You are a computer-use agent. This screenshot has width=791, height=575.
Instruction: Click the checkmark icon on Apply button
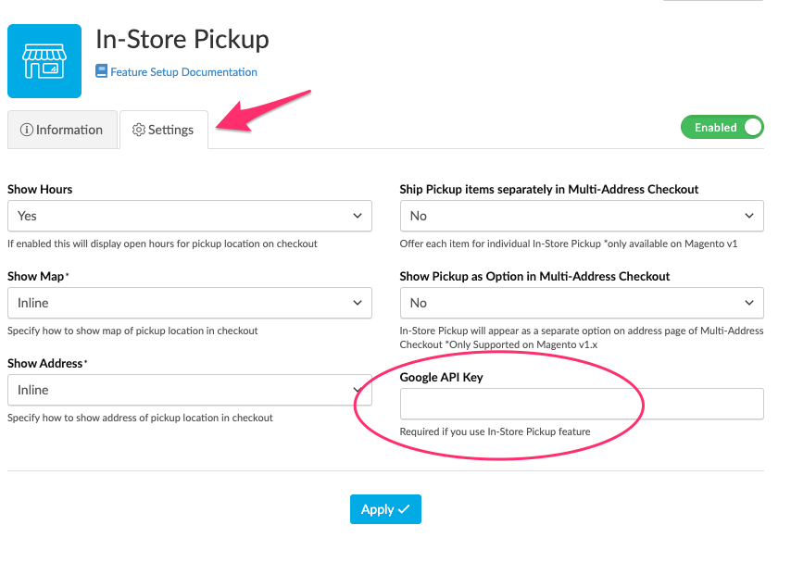(x=404, y=509)
